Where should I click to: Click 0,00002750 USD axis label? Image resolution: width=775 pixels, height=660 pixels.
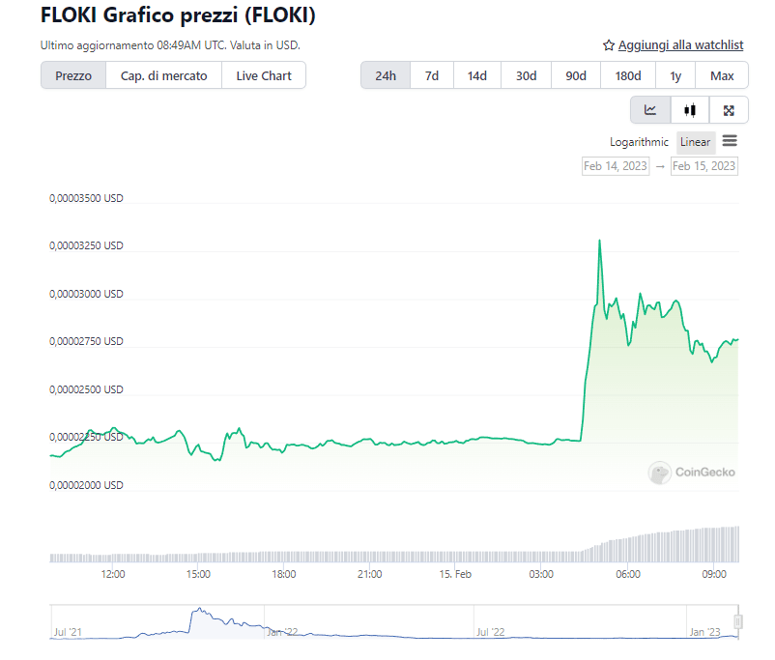point(86,342)
